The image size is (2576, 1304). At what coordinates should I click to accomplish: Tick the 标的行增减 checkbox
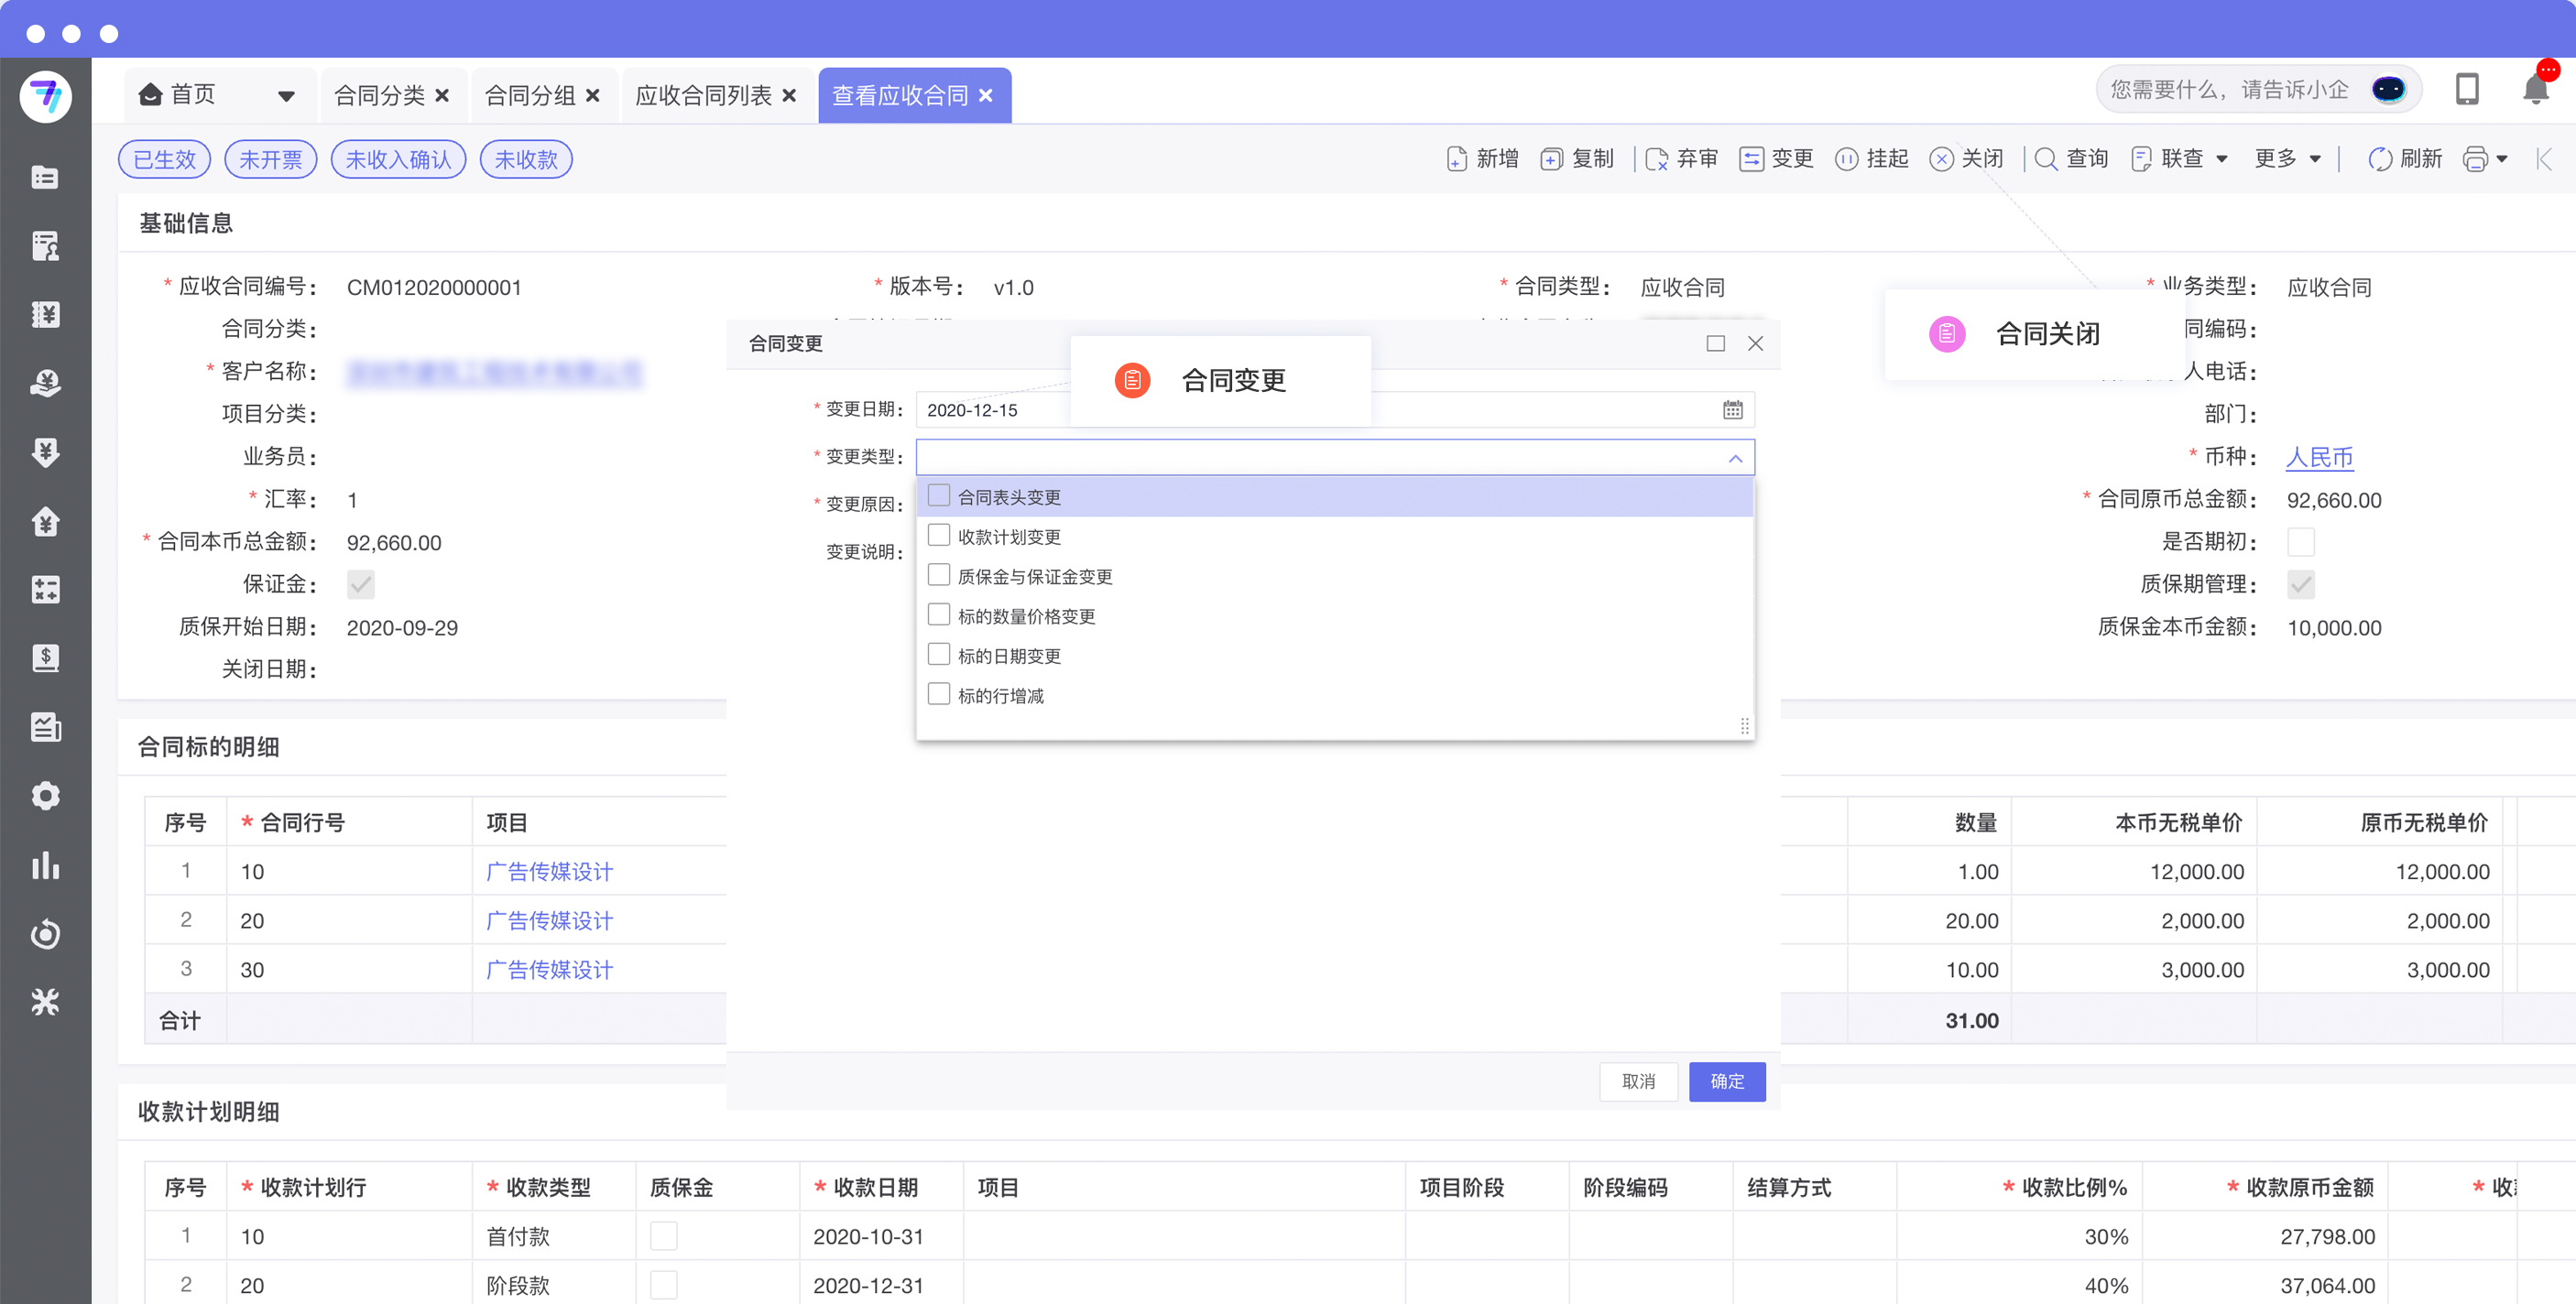pyautogui.click(x=938, y=694)
